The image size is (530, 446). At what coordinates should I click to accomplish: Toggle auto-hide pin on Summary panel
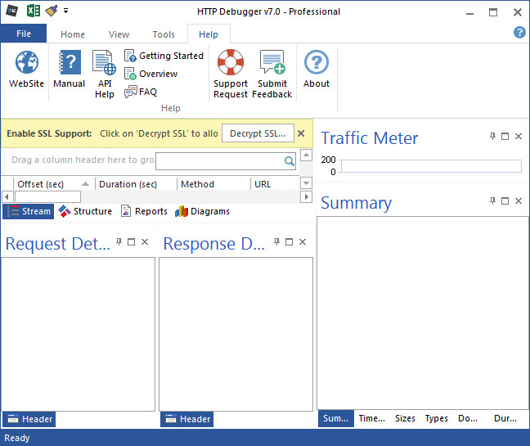tap(492, 201)
